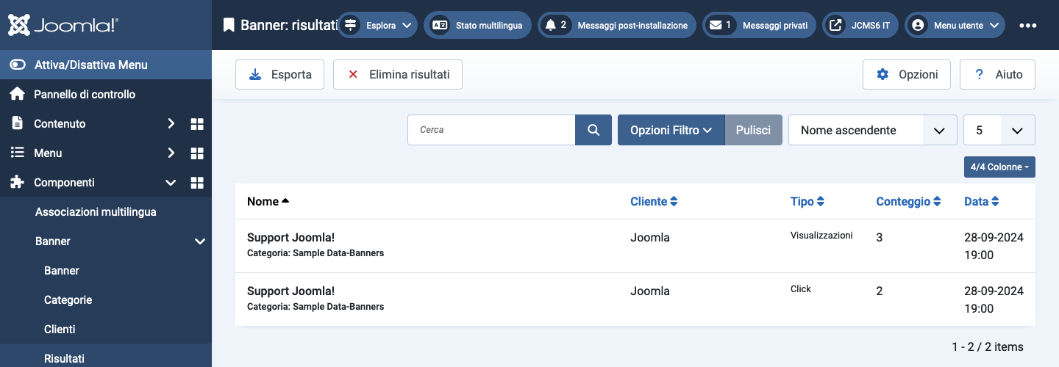Click the list icon beside Menu
Image resolution: width=1059 pixels, height=367 pixels.
point(18,153)
